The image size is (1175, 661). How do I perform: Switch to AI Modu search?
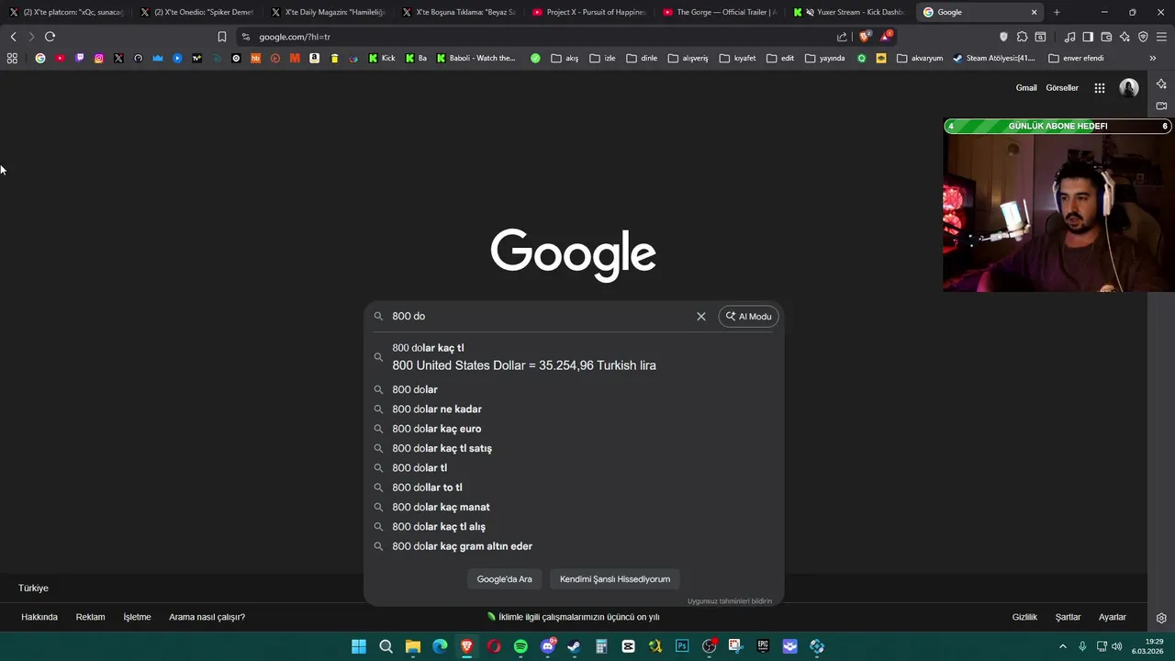(x=748, y=316)
